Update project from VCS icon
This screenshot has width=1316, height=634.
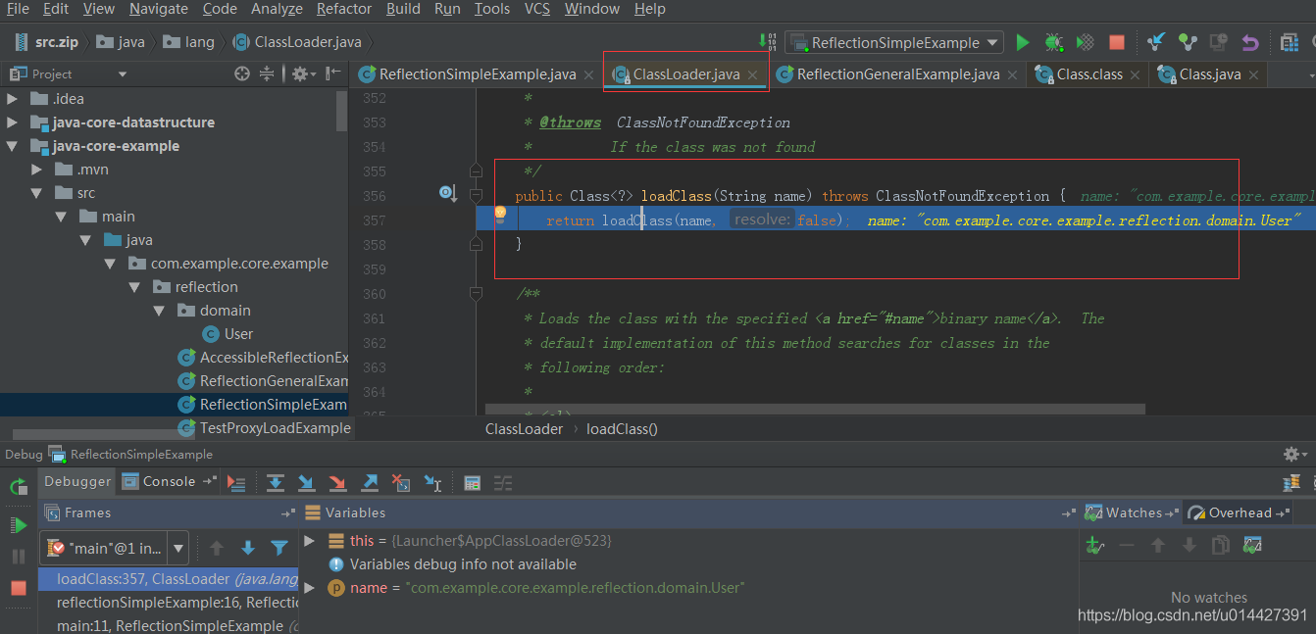tap(1156, 42)
